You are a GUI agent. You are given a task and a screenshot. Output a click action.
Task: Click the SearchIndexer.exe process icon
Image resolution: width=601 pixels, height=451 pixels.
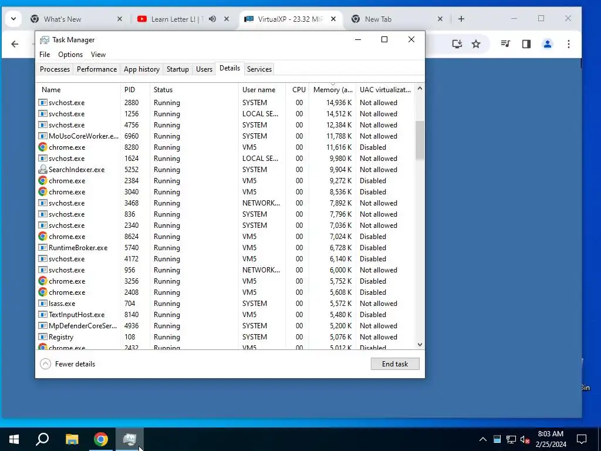(x=42, y=170)
